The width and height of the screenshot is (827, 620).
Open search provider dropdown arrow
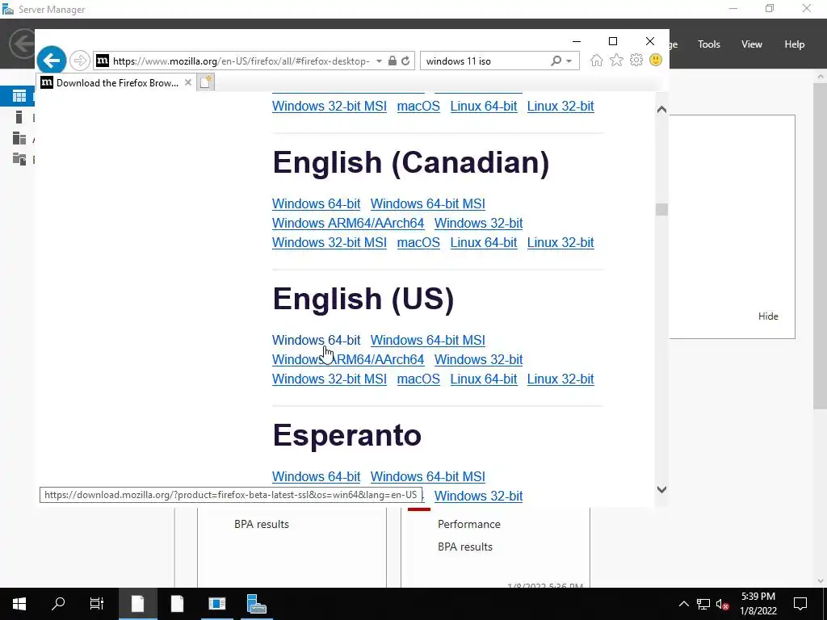[x=569, y=61]
